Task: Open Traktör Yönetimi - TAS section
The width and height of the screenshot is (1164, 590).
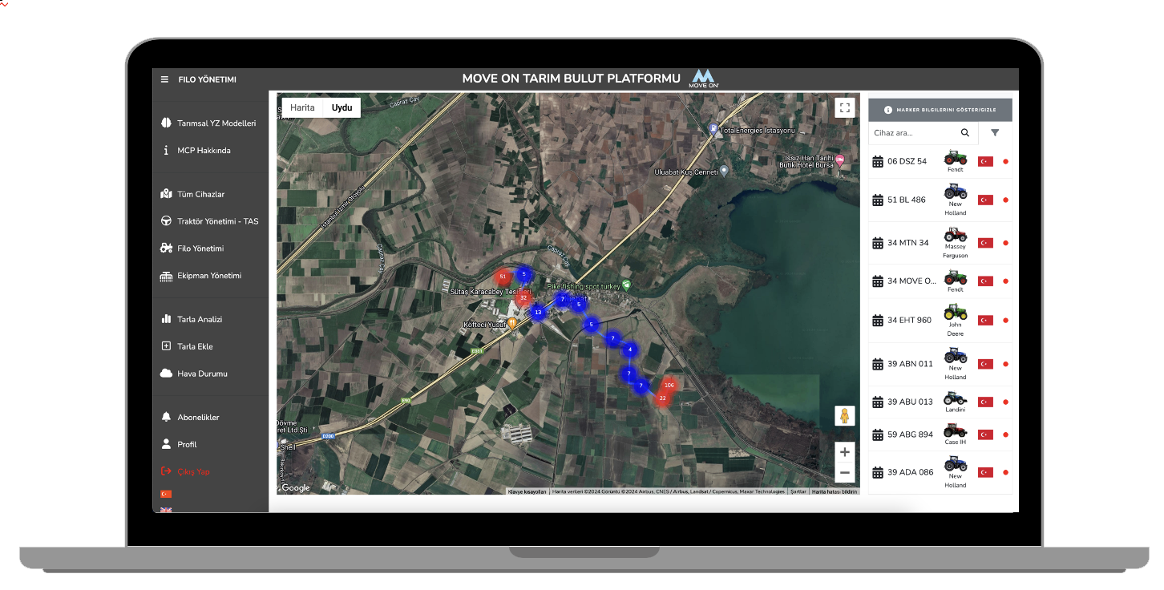Action: pos(217,221)
